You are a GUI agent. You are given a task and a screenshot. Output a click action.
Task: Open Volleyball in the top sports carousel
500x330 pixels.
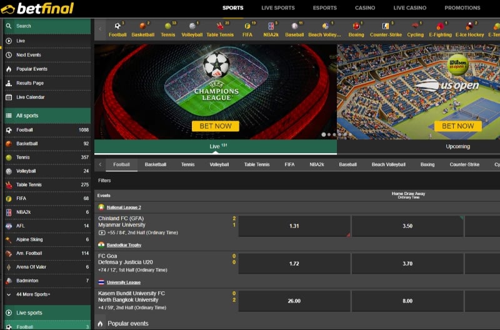pos(192,30)
